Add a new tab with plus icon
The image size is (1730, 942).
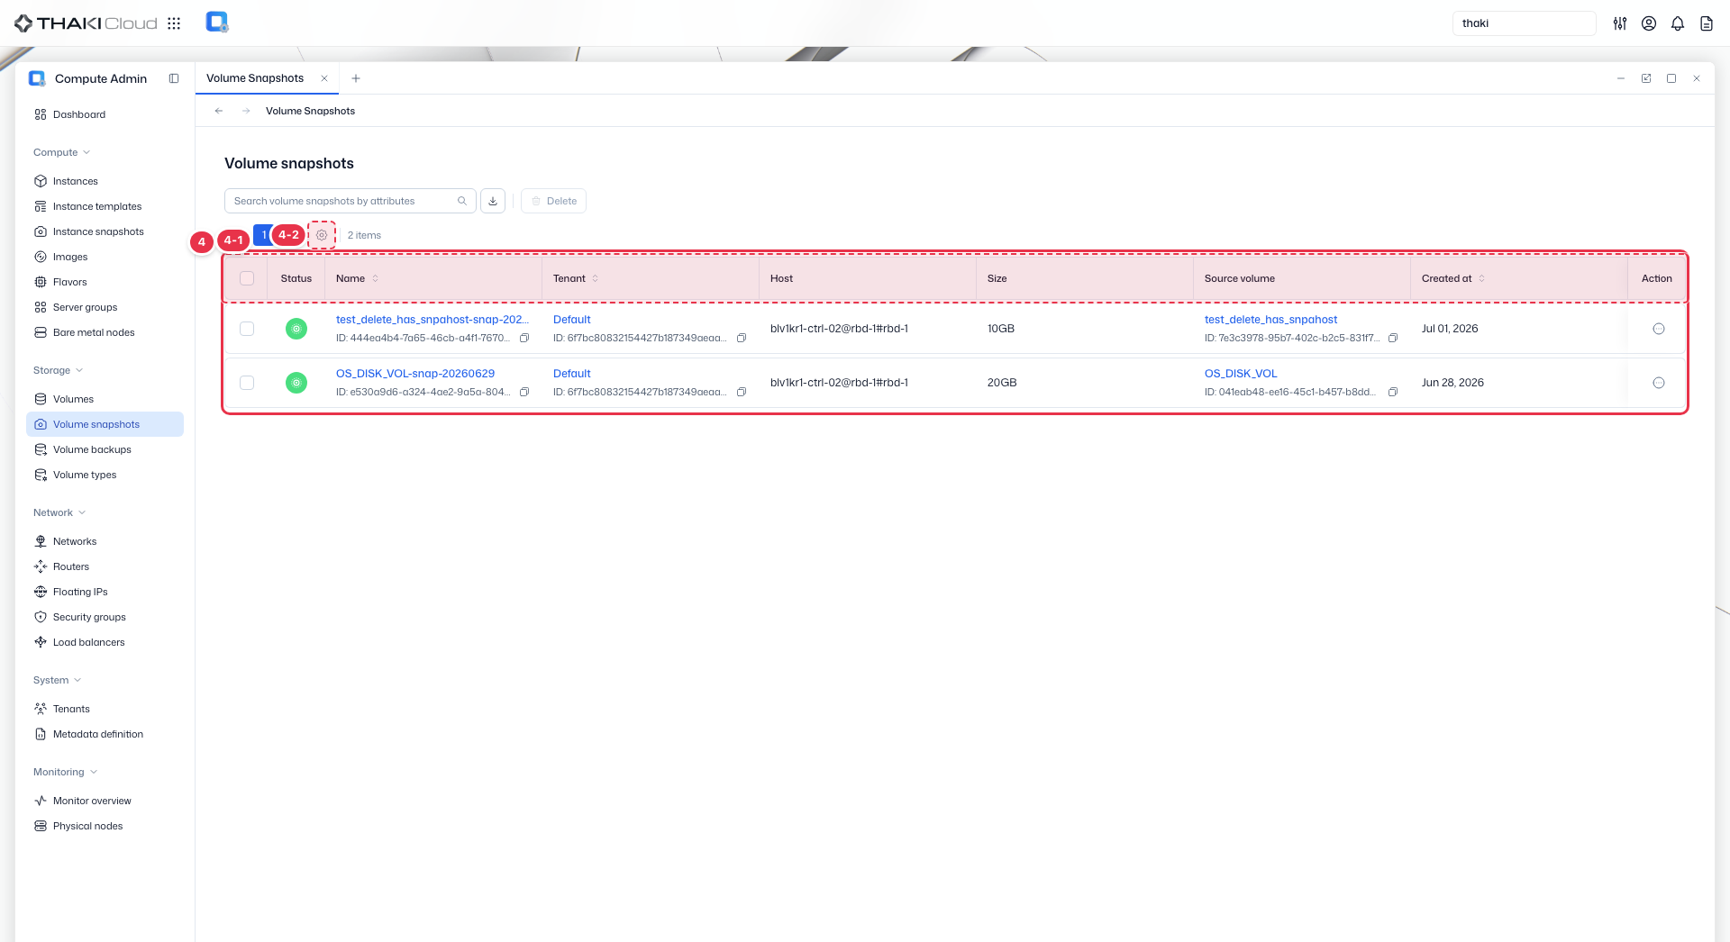coord(356,78)
